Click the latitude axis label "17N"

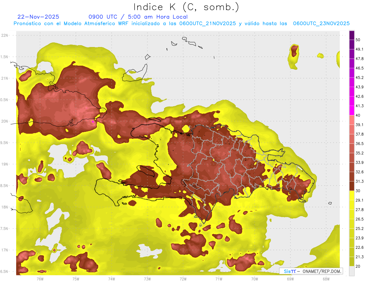(x=5, y=250)
